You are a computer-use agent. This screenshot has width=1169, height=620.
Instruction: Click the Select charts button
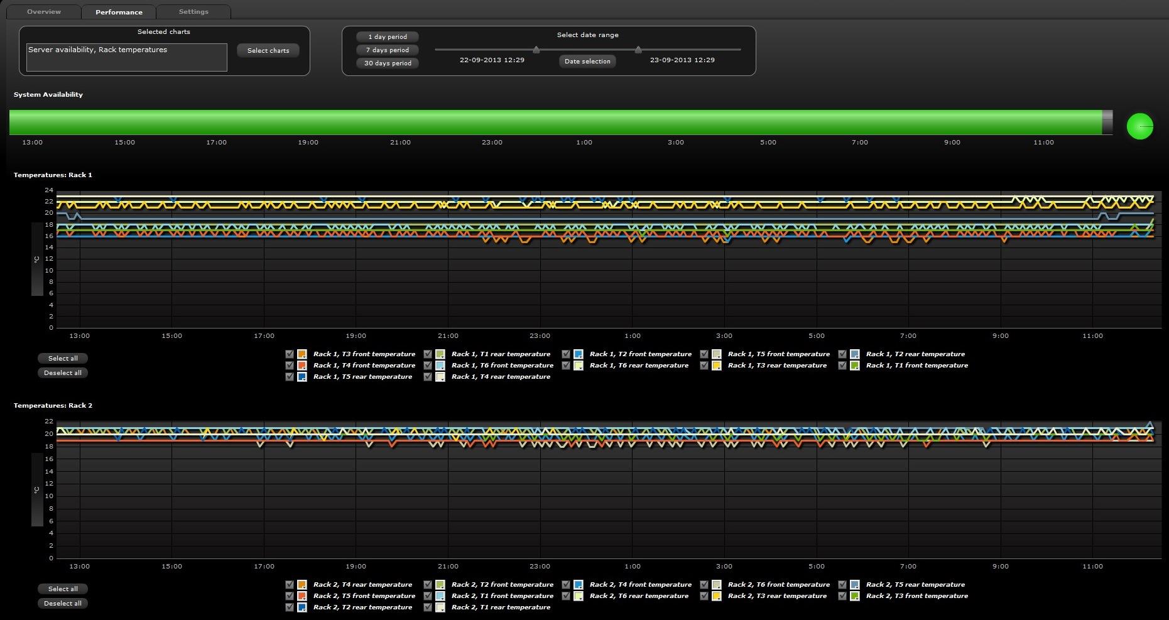(268, 50)
